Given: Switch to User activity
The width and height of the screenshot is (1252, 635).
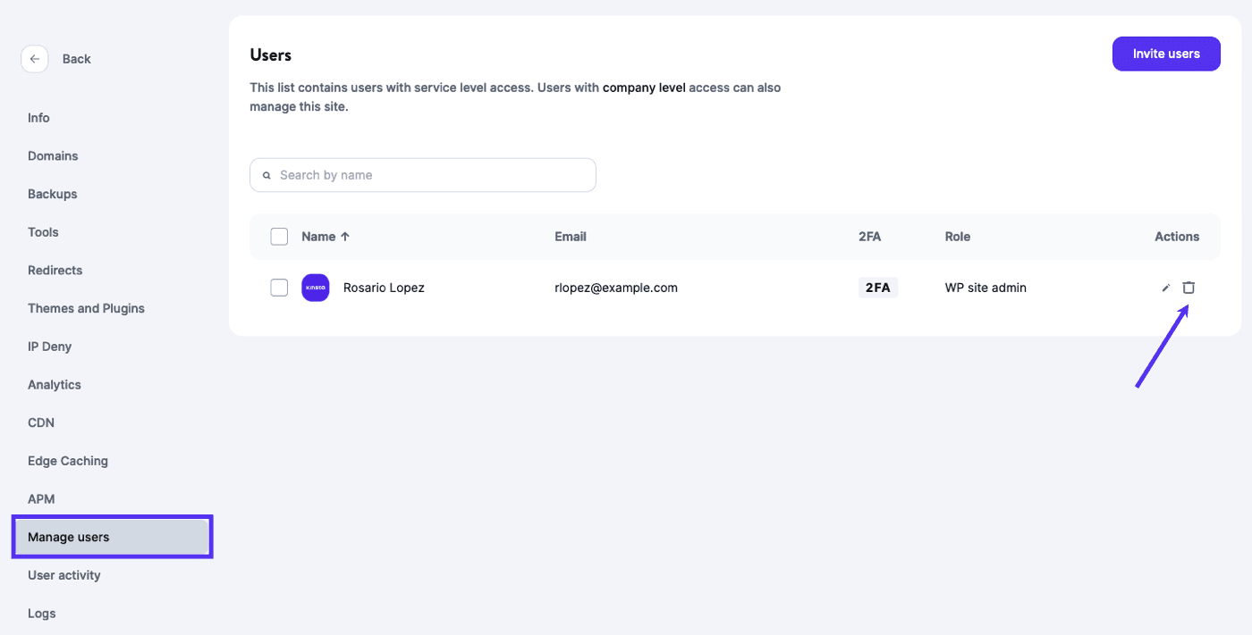Looking at the screenshot, I should pyautogui.click(x=63, y=575).
